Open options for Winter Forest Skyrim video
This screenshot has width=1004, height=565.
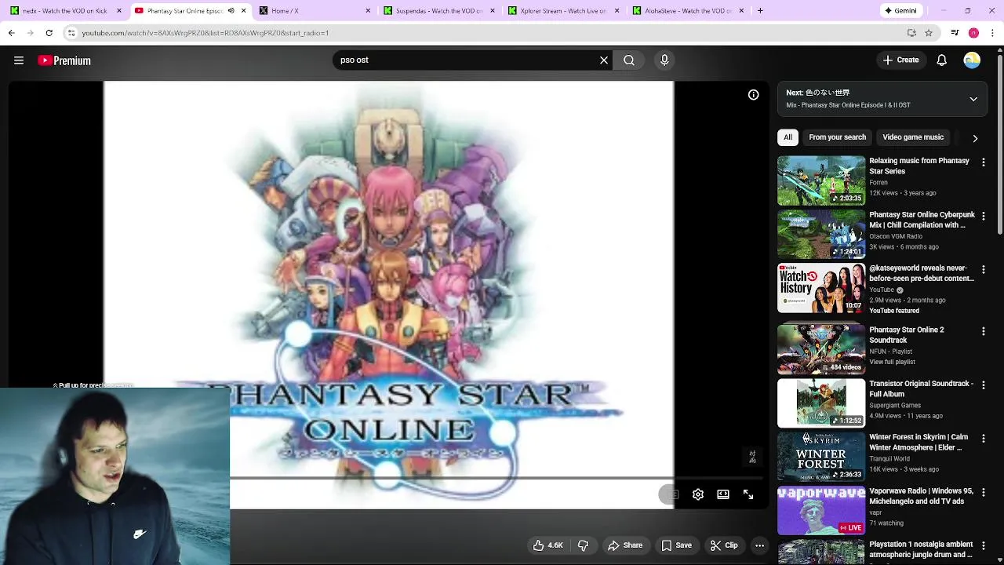[x=983, y=438]
